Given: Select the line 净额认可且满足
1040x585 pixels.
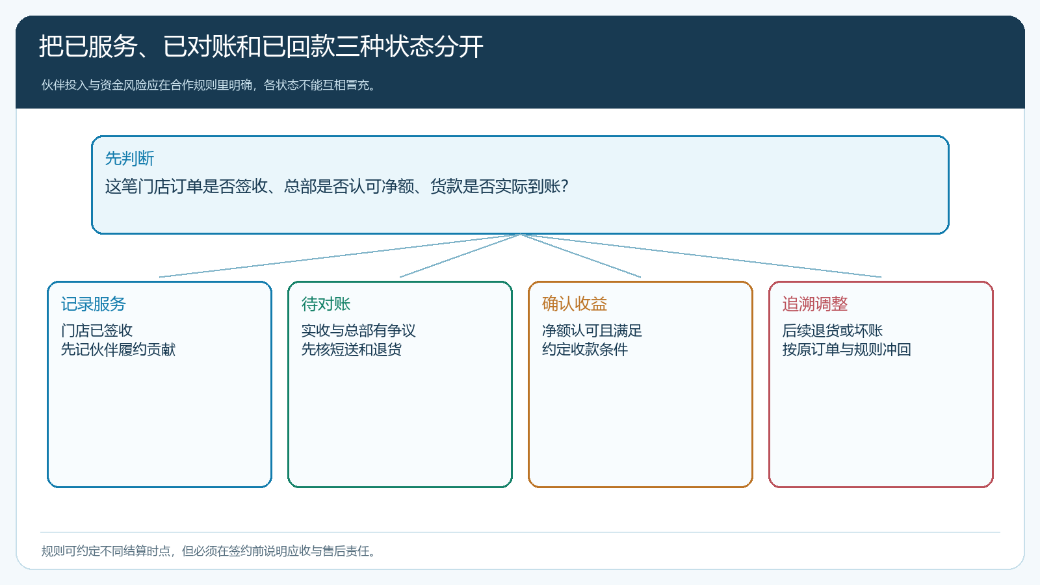Looking at the screenshot, I should pos(592,331).
